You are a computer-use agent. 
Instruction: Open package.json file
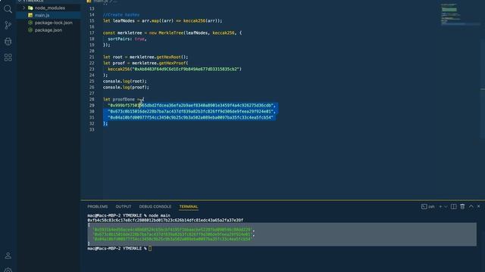pyautogui.click(x=48, y=30)
